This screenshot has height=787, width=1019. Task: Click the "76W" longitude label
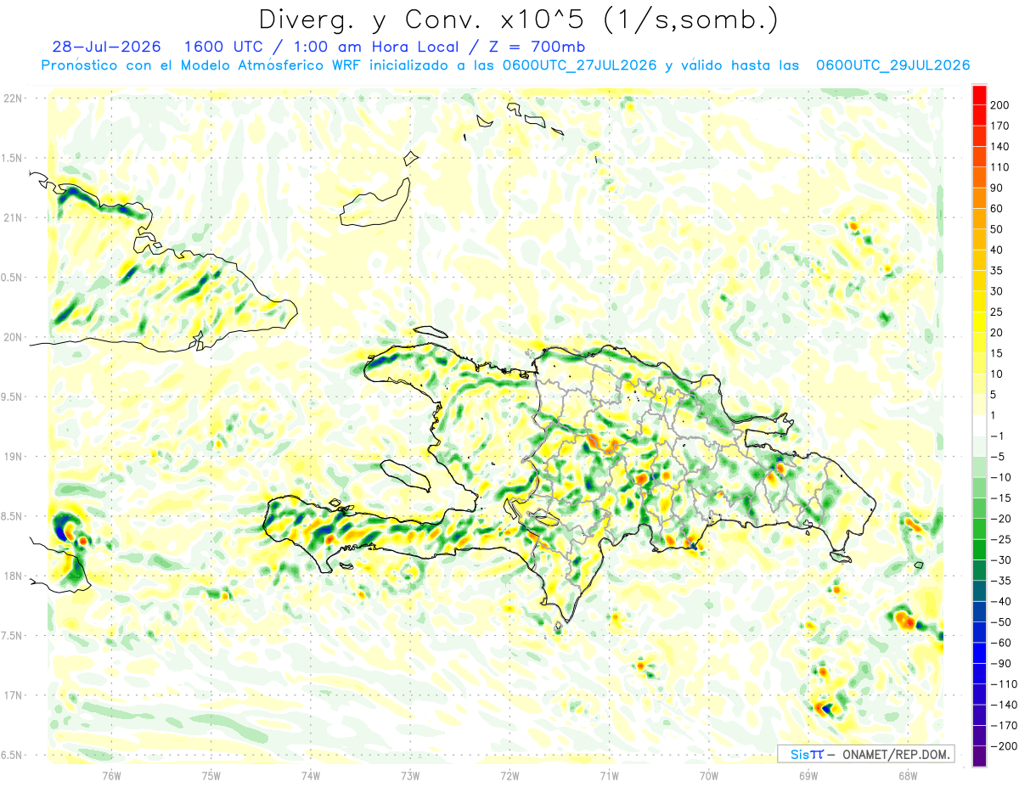111,774
